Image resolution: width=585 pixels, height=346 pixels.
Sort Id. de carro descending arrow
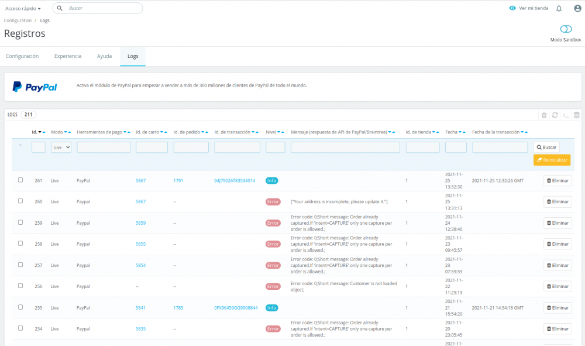tap(162, 132)
